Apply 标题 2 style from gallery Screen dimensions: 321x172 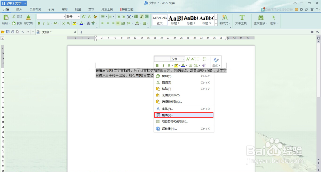pyautogui.click(x=191, y=20)
